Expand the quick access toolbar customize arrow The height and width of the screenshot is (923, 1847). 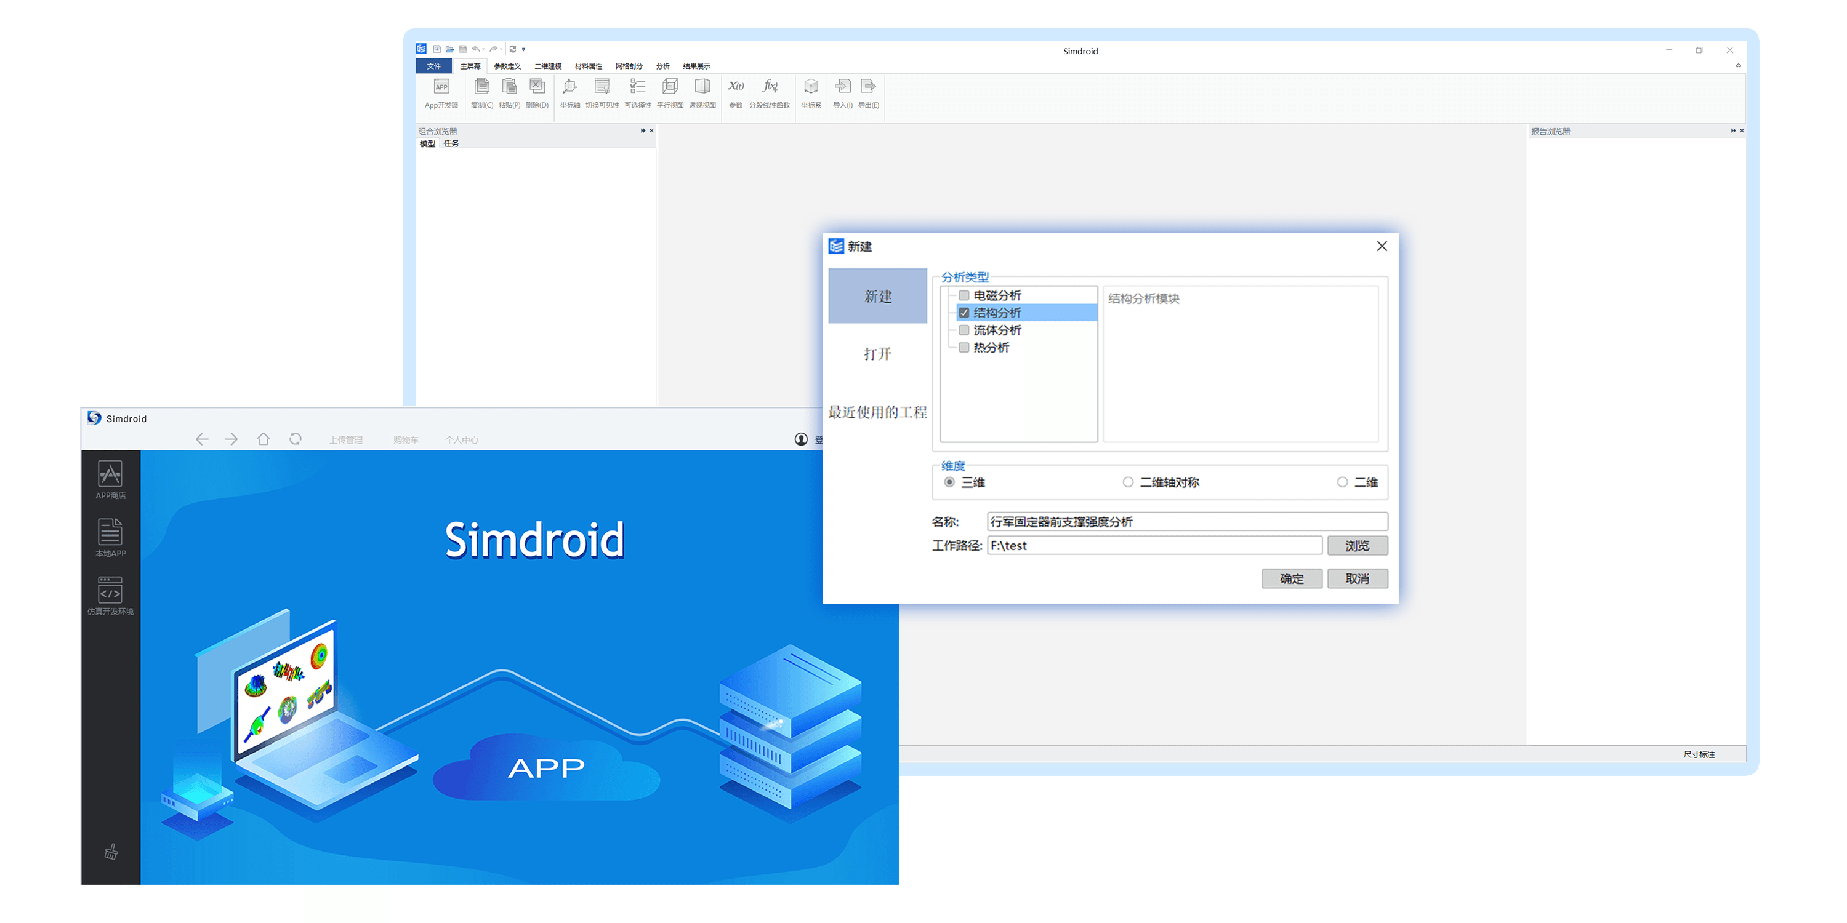(x=523, y=49)
